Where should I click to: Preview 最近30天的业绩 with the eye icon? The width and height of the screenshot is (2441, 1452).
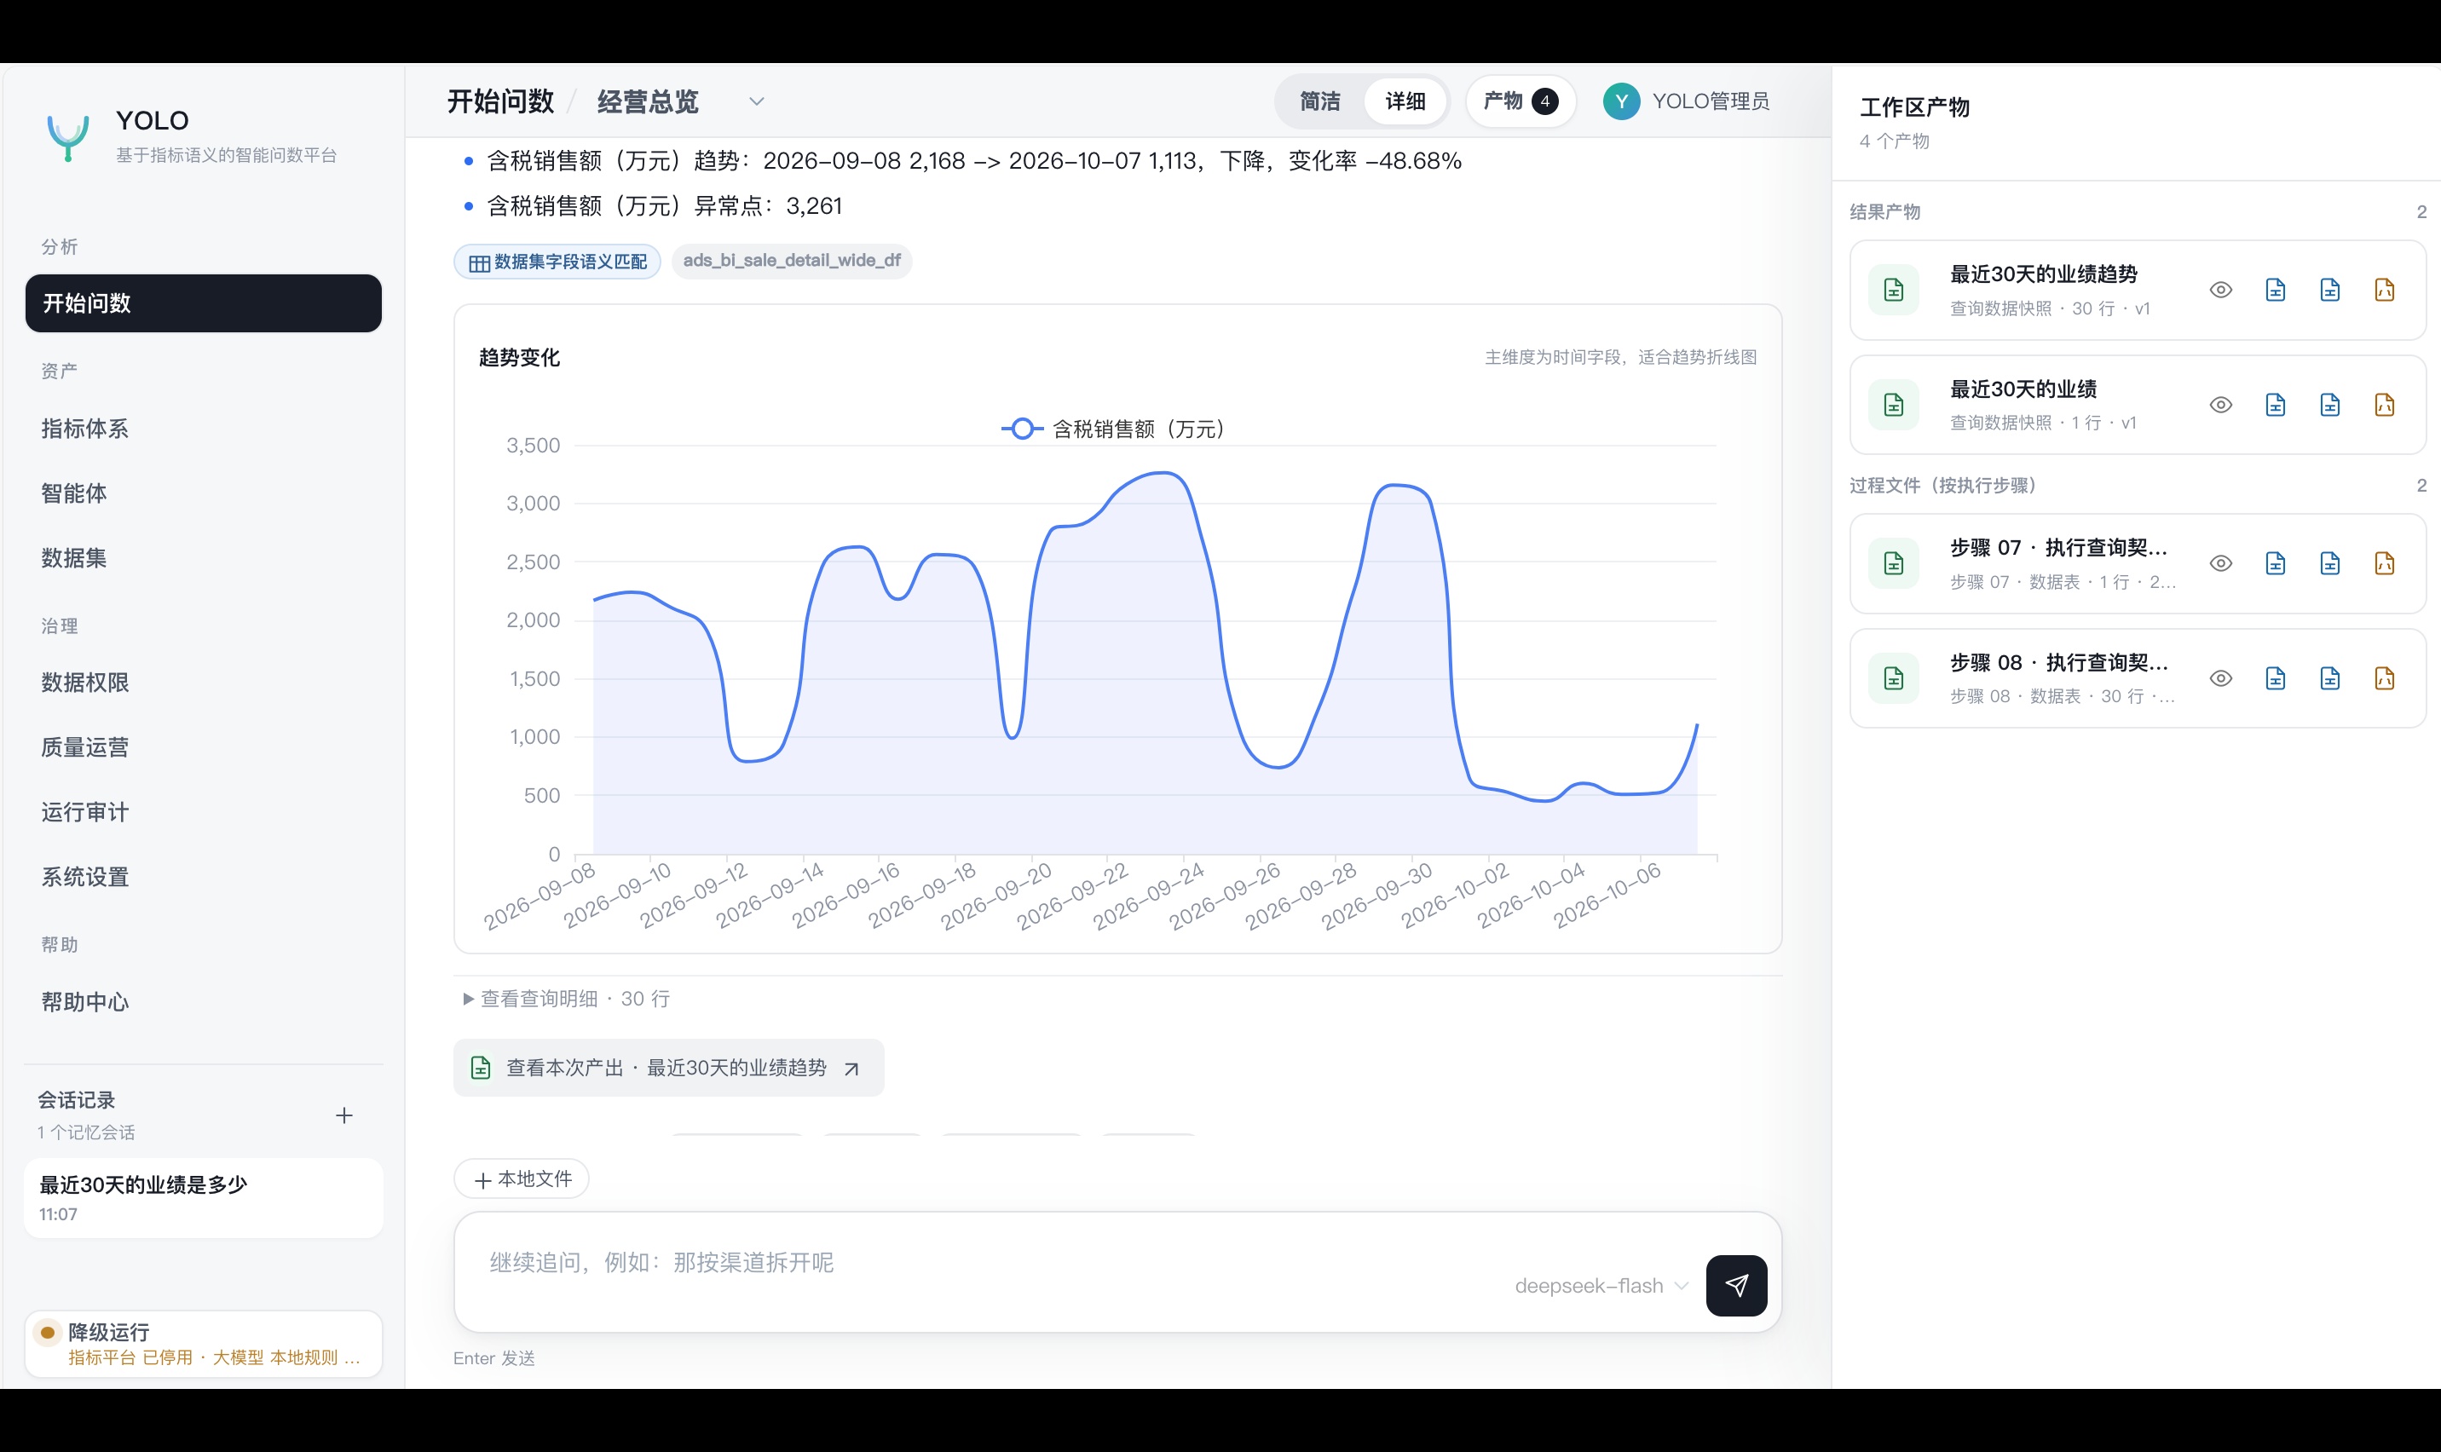(2221, 404)
